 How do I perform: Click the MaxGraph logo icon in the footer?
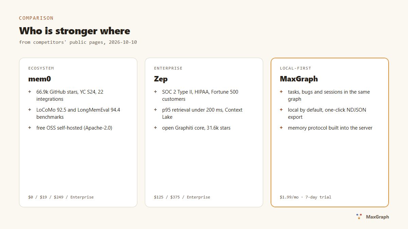click(359, 216)
